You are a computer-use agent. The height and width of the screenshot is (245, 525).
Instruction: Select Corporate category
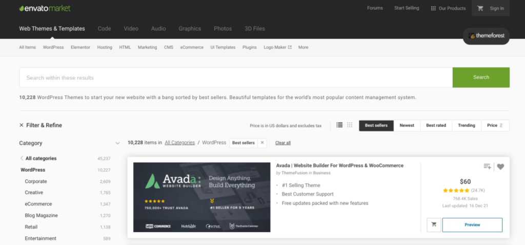[x=36, y=181]
